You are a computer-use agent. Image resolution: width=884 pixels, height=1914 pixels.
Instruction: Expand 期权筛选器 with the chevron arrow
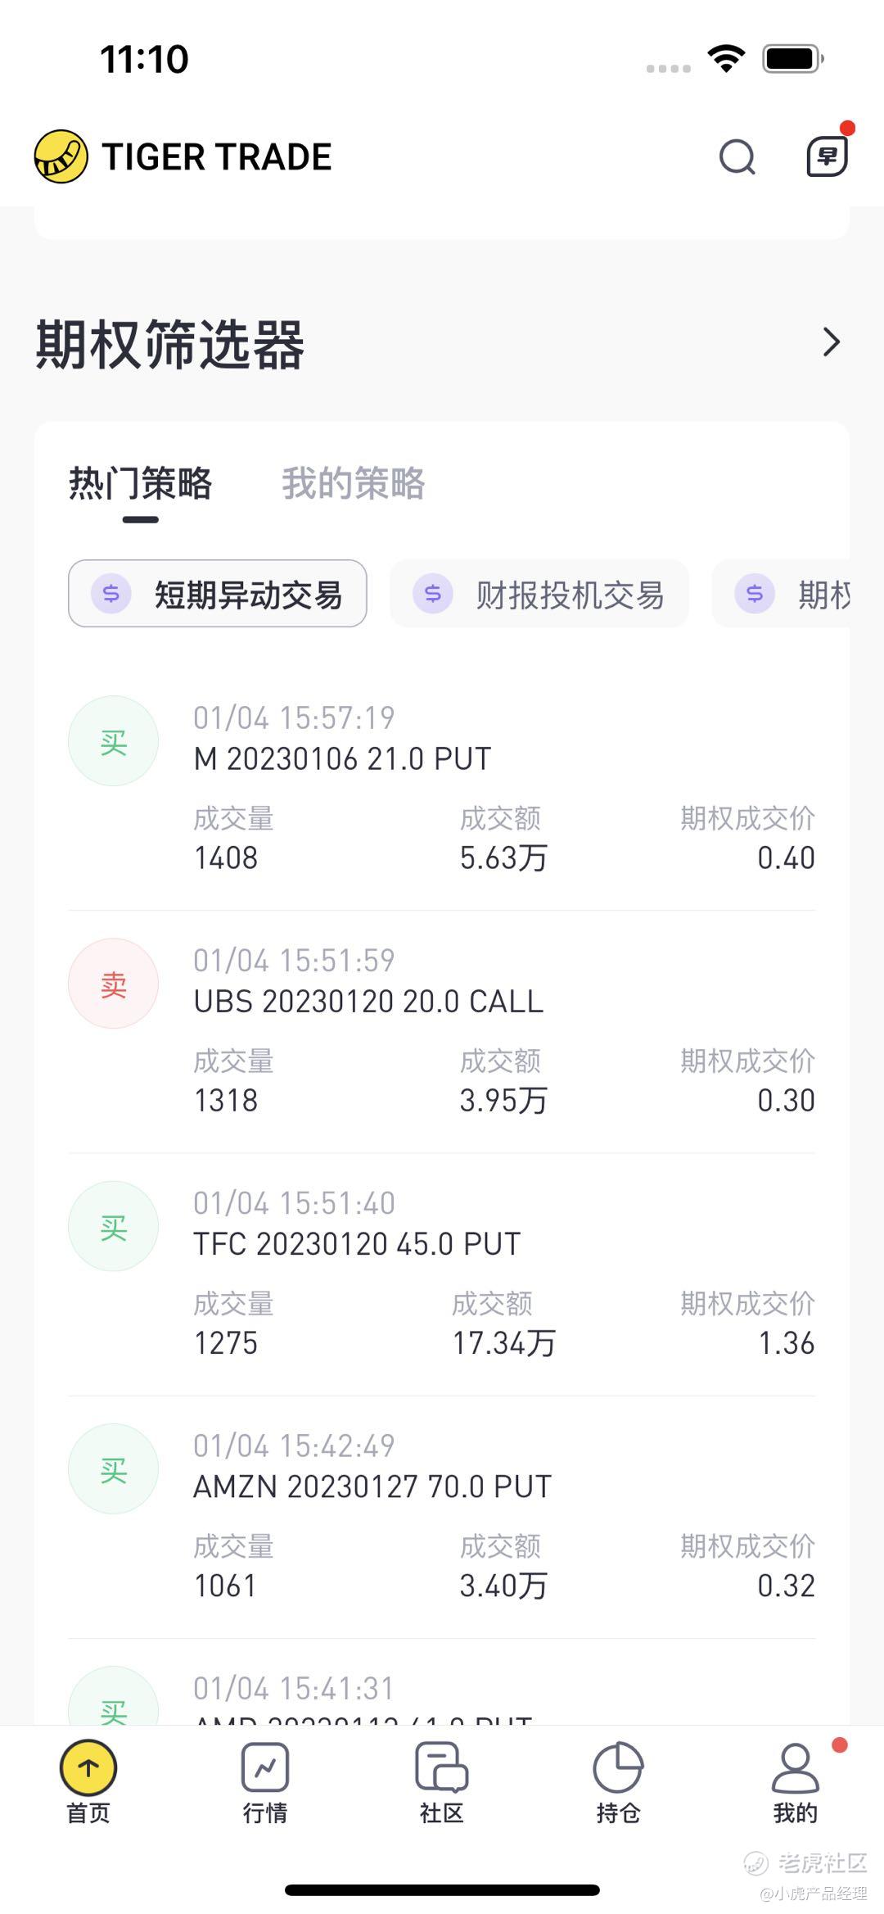(831, 342)
